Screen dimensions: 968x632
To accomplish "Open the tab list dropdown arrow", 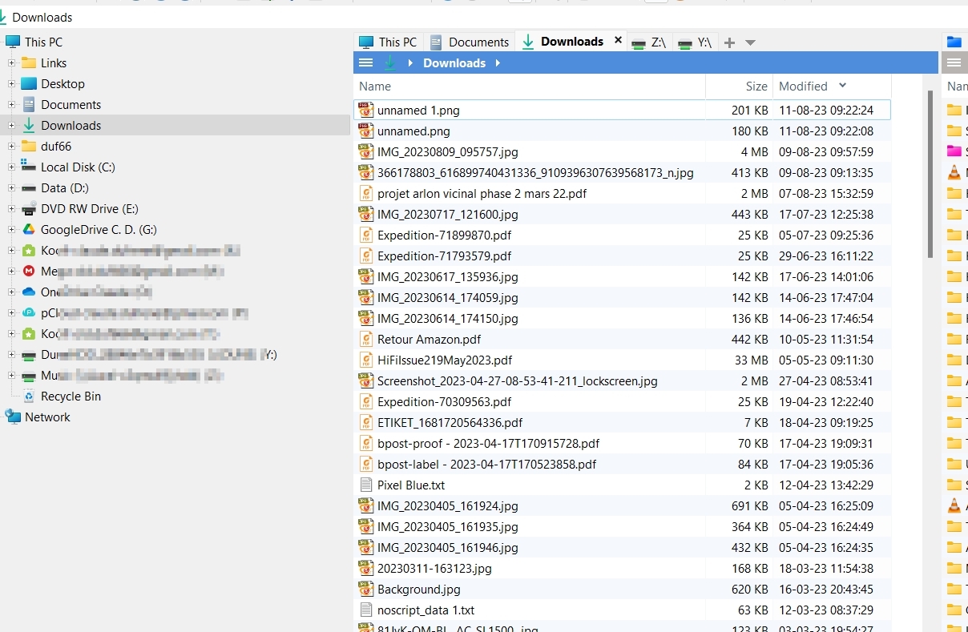I will [750, 42].
